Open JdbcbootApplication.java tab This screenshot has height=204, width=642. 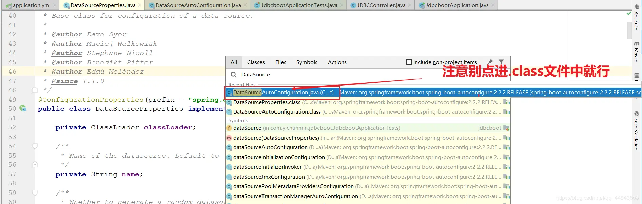(x=457, y=5)
